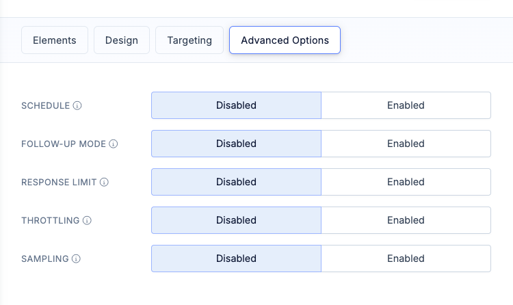
Task: Set Throttling to Disabled
Action: click(x=236, y=220)
